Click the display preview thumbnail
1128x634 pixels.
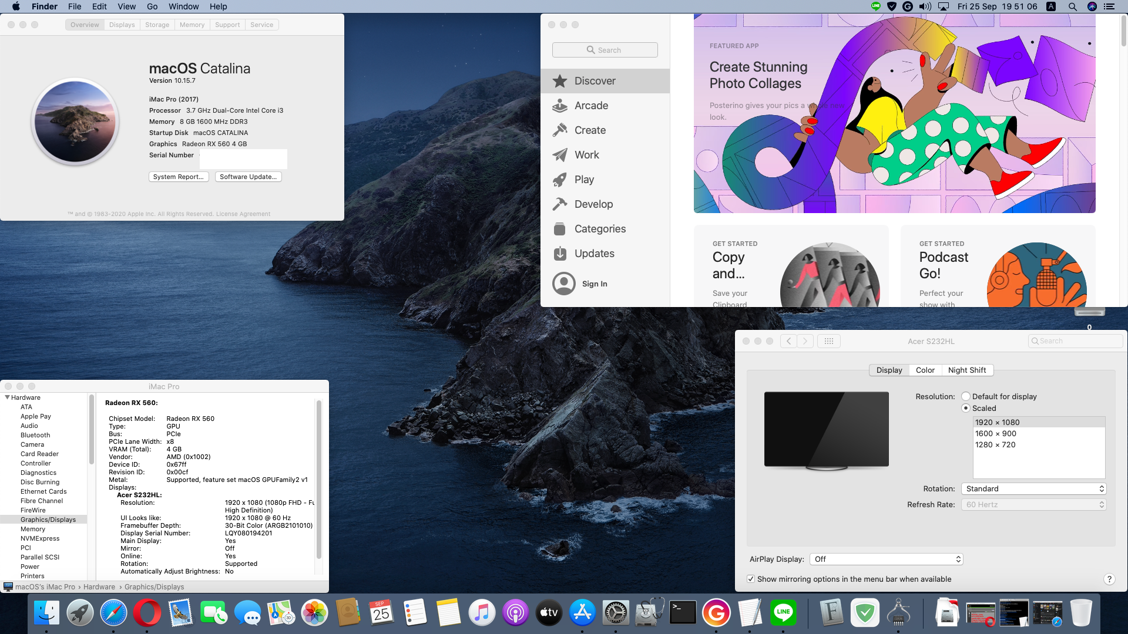pos(826,431)
